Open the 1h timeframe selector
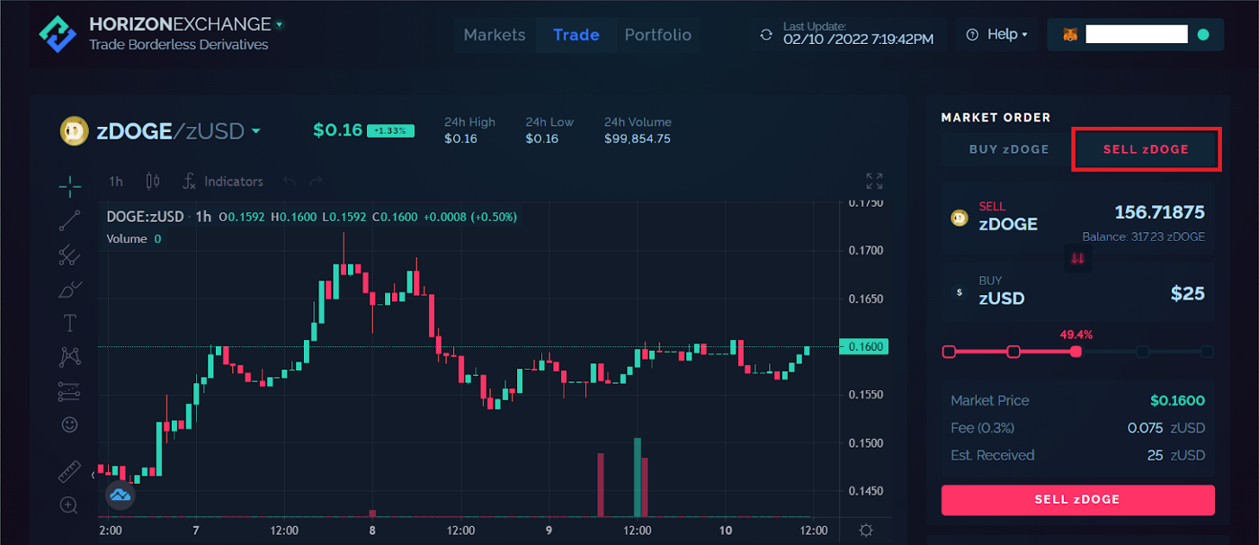 coord(116,182)
